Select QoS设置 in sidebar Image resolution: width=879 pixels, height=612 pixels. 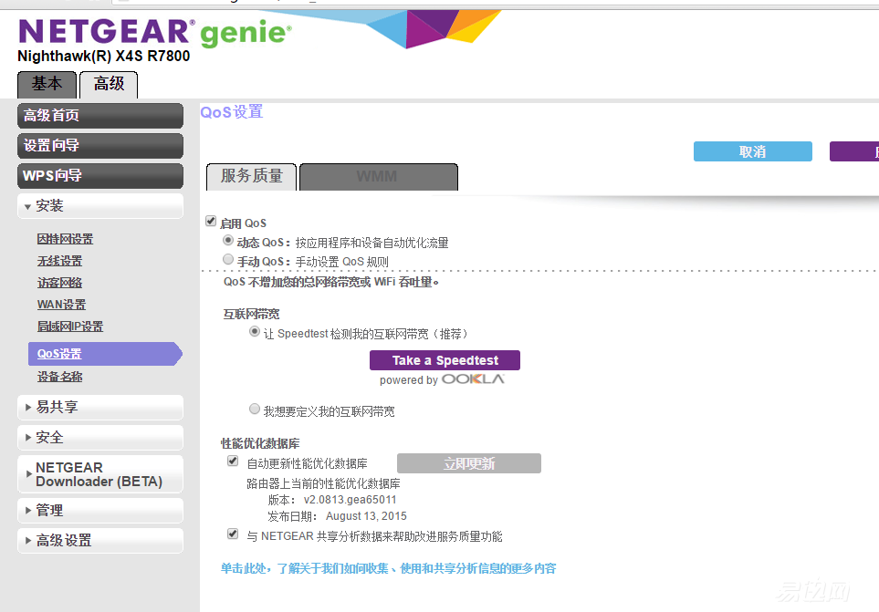tap(105, 354)
